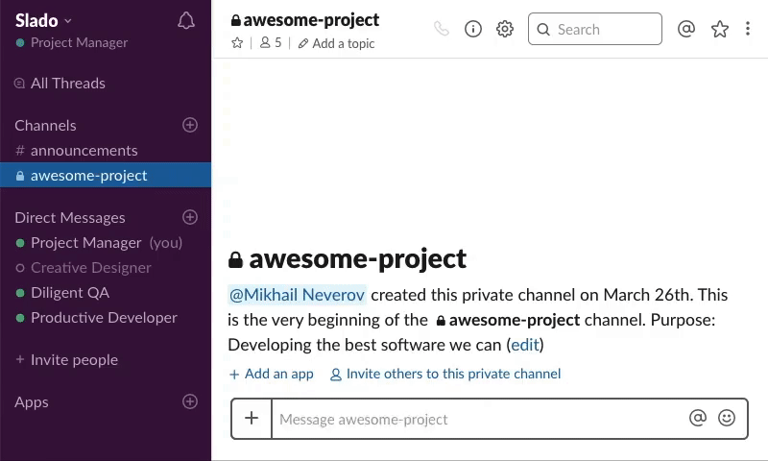The image size is (768, 461).
Task: Click plus button to attach a file
Action: (252, 418)
